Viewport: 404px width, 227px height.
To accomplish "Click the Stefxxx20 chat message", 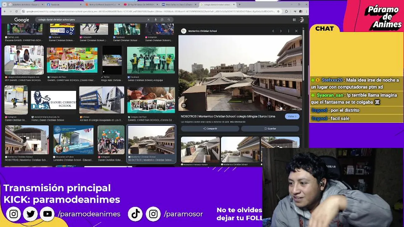I will (x=356, y=84).
